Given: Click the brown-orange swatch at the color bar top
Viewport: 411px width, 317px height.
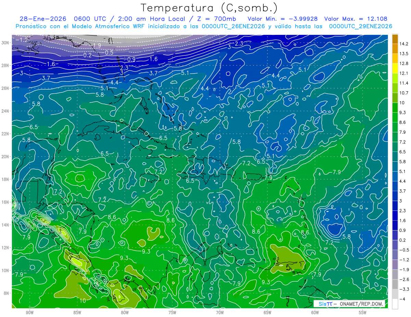Looking at the screenshot, I should [x=395, y=39].
